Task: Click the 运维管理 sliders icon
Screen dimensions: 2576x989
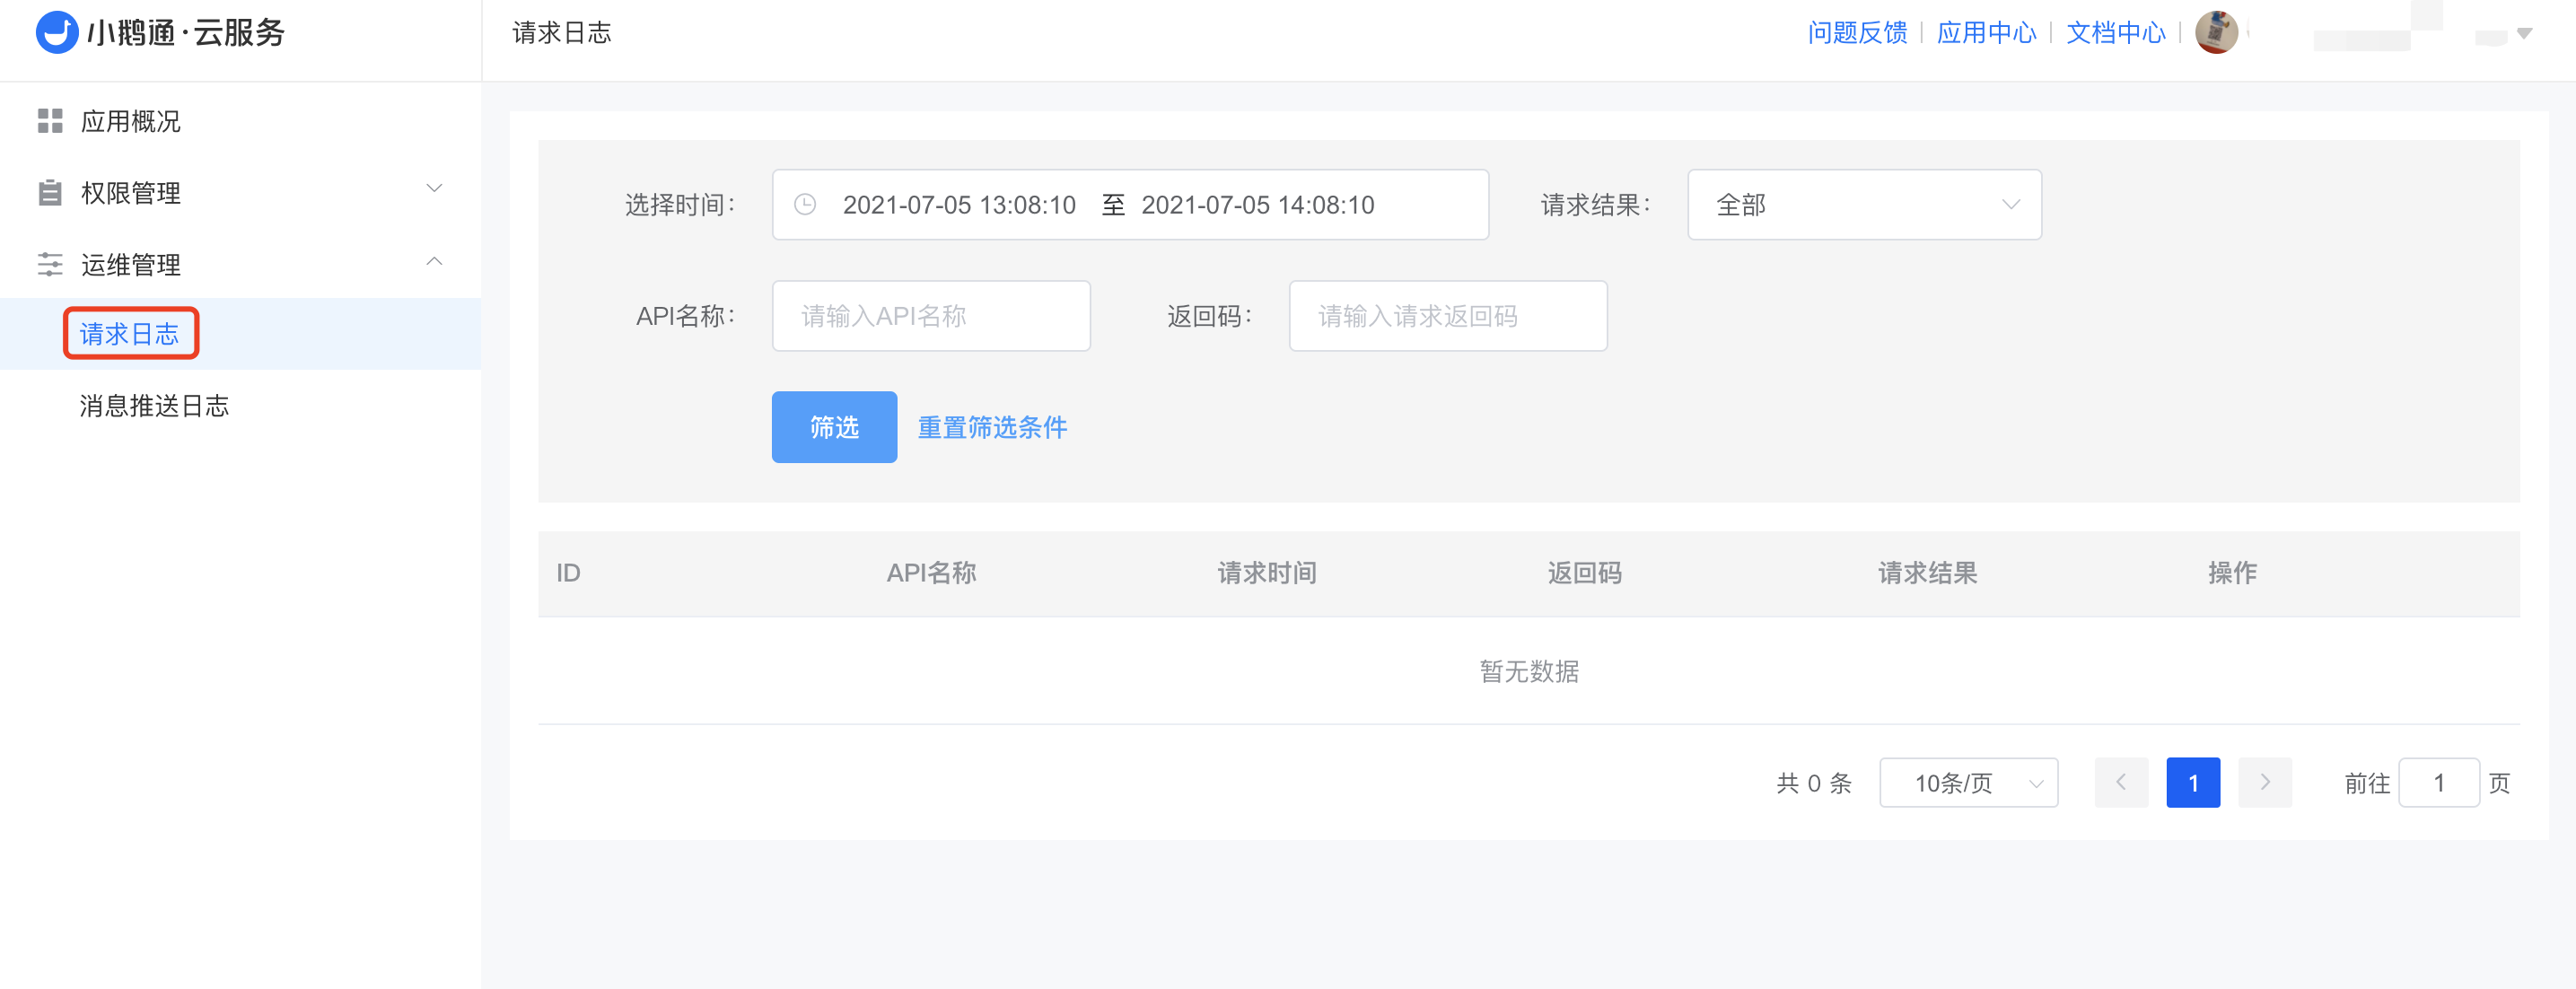Action: [50, 265]
